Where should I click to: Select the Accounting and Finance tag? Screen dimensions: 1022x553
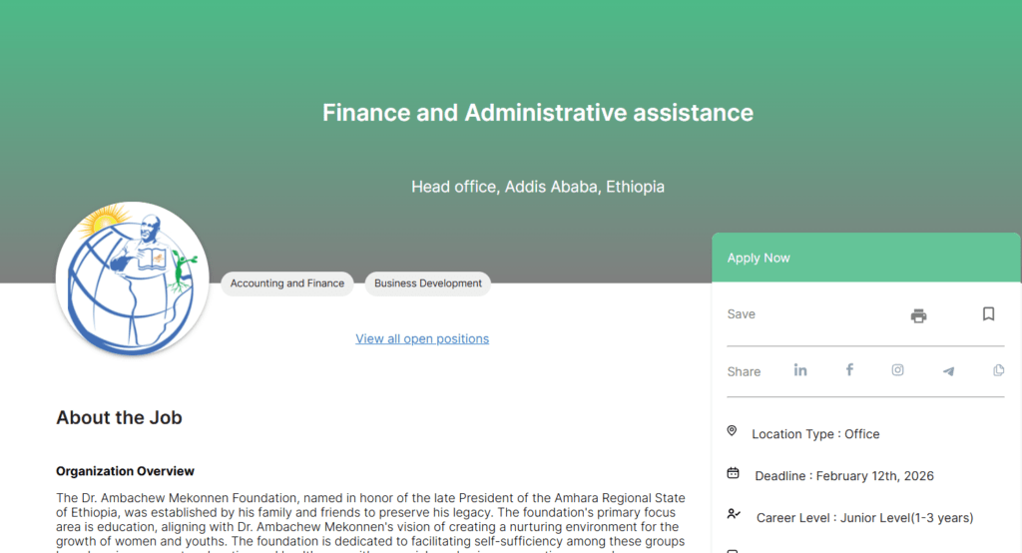point(287,283)
